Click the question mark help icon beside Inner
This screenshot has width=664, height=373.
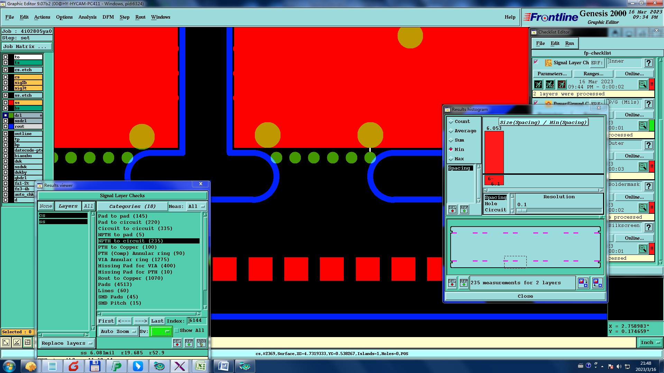648,63
